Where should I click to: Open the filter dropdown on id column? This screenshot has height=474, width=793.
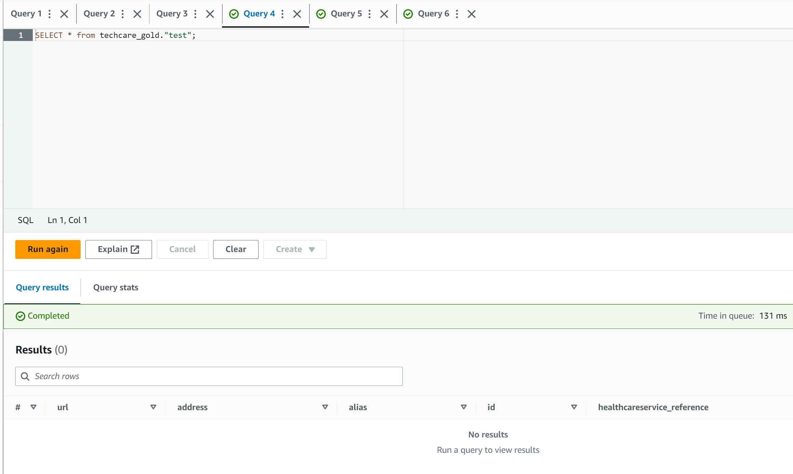[x=573, y=407]
